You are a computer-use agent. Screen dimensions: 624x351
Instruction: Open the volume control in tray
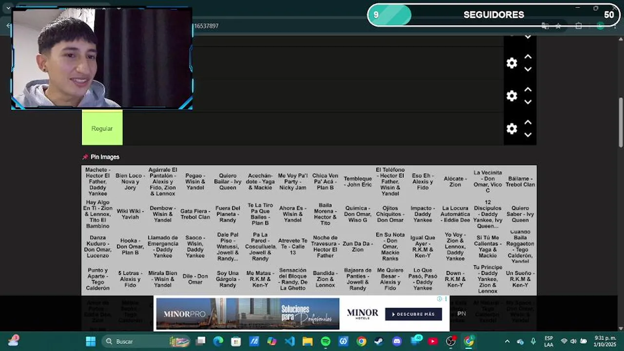tap(573, 341)
